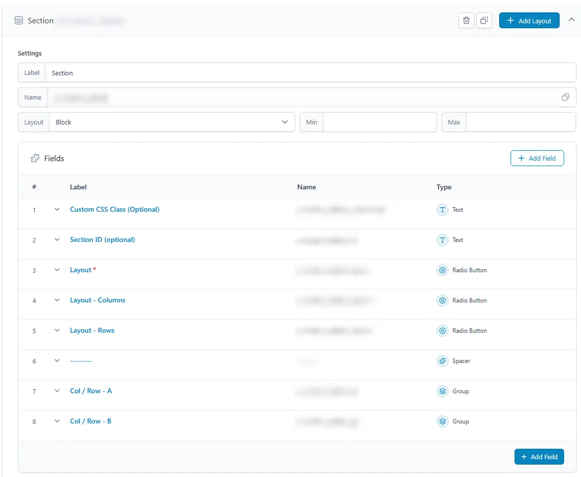This screenshot has height=477, width=581.
Task: Expand the spacer field in row 6
Action: click(57, 360)
